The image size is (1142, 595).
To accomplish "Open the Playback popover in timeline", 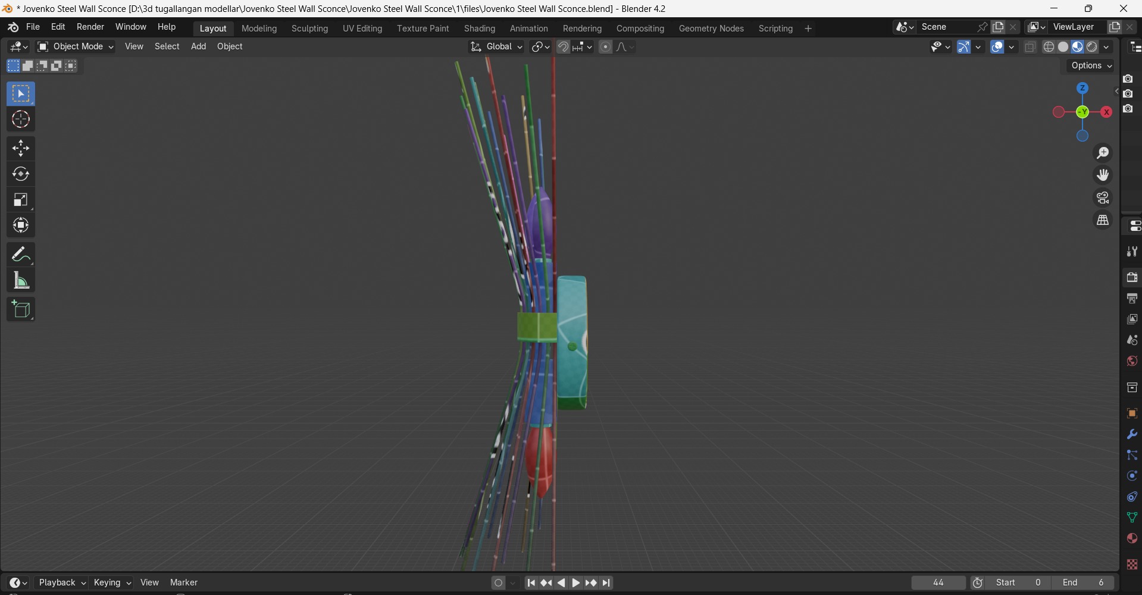I will point(62,583).
